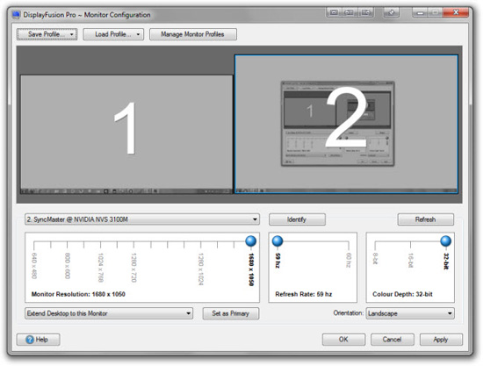Click the colour depth slider handle
Viewport: 483px width, 366px height.
(x=445, y=241)
